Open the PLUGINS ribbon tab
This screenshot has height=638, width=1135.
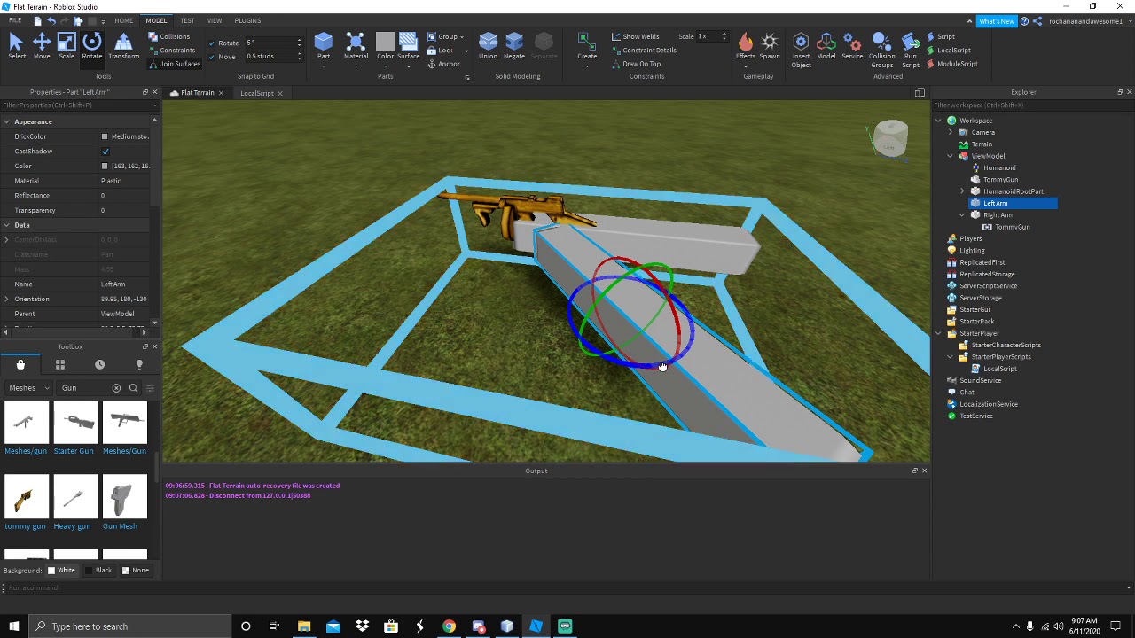point(247,20)
